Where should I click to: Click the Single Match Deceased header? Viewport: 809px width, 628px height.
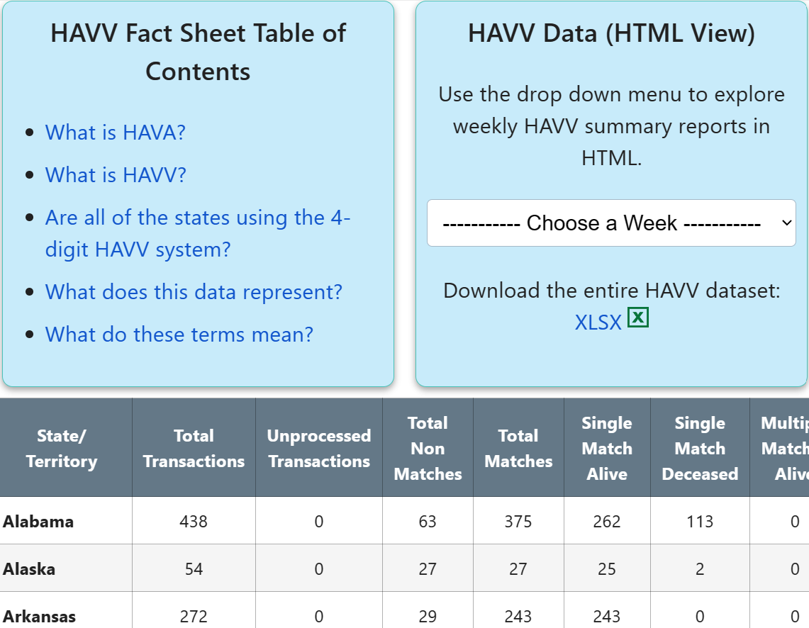(700, 448)
